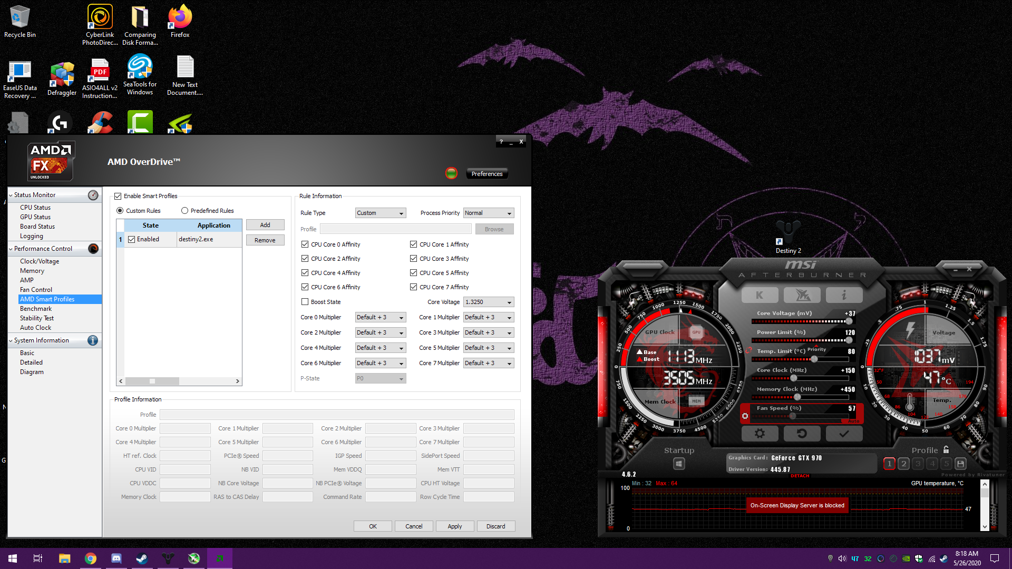1012x569 pixels.
Task: Uncheck Enabled for destiny2.exe rule
Action: 132,239
